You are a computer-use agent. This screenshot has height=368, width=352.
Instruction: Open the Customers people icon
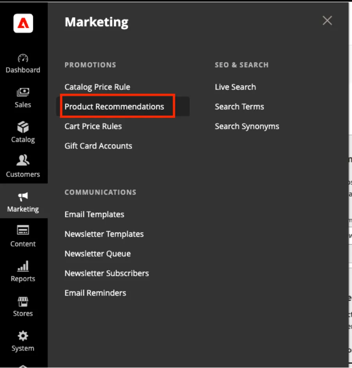click(x=23, y=160)
